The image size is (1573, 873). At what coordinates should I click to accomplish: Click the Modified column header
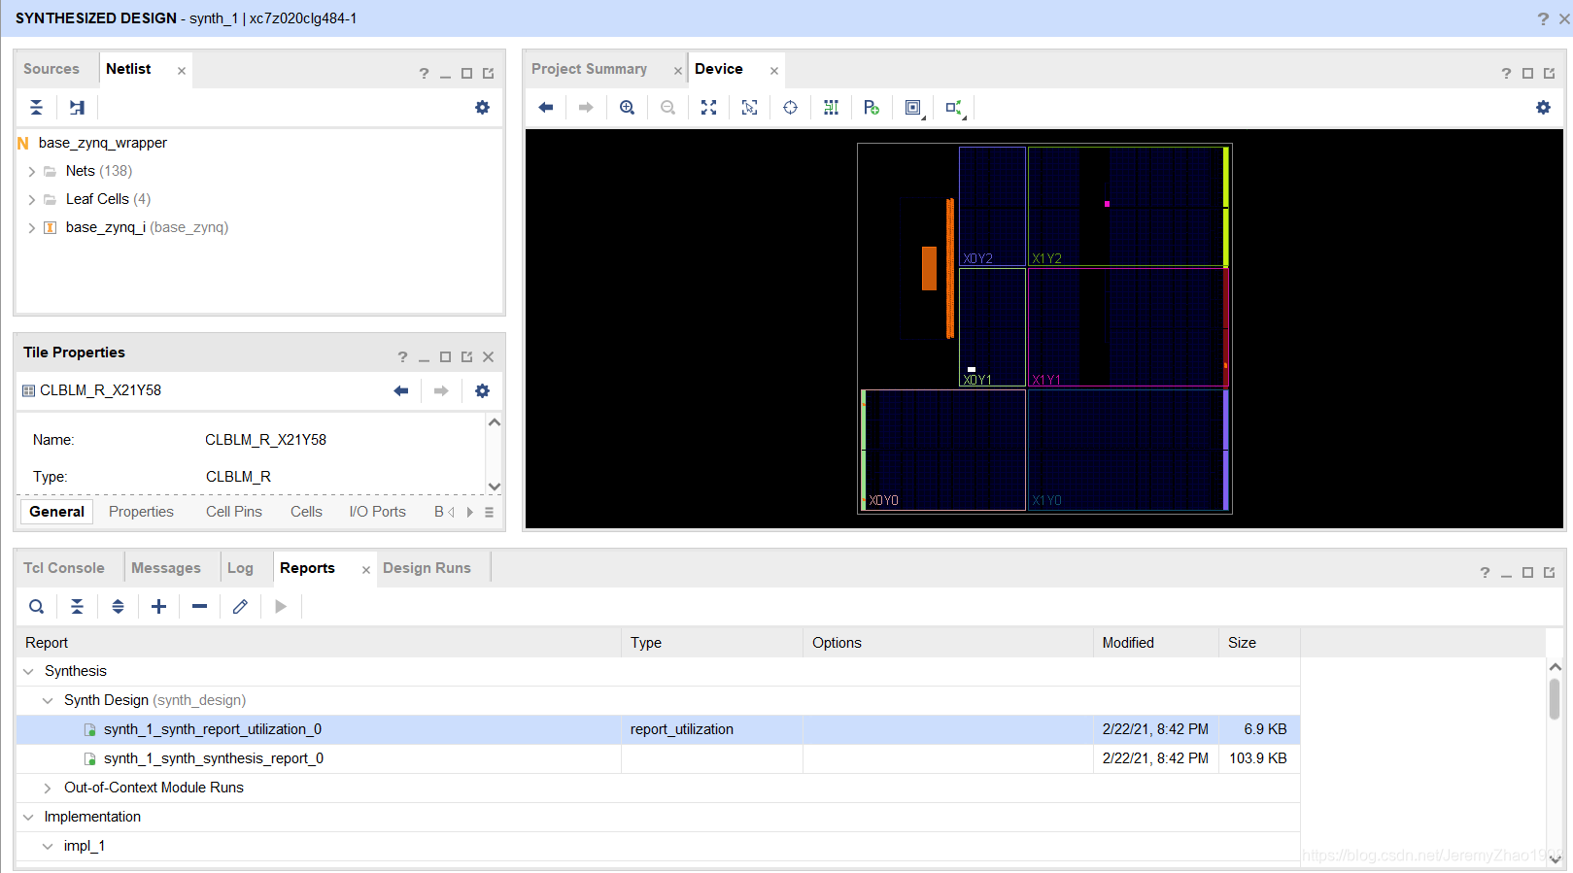(x=1155, y=643)
